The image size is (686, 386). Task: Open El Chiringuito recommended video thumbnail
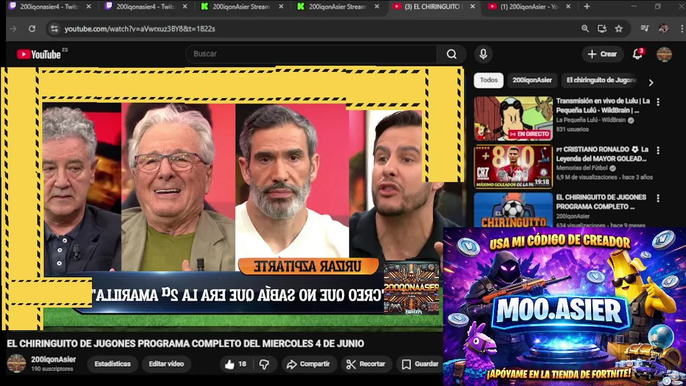tap(513, 210)
